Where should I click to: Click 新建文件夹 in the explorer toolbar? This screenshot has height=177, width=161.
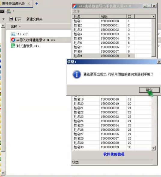pos(34,19)
